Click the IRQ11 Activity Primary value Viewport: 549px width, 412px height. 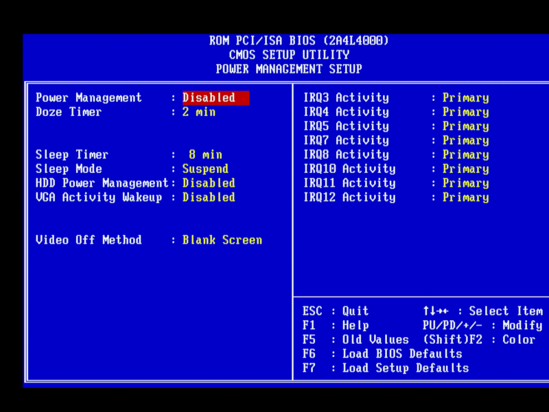click(x=465, y=183)
